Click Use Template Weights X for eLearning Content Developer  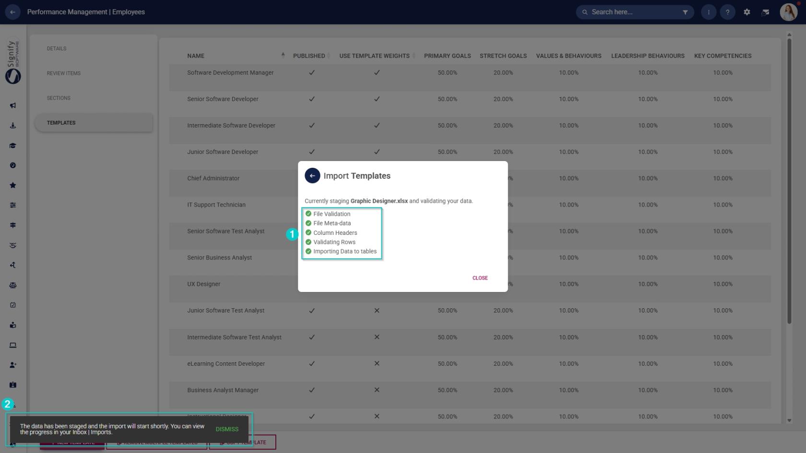pos(377,363)
